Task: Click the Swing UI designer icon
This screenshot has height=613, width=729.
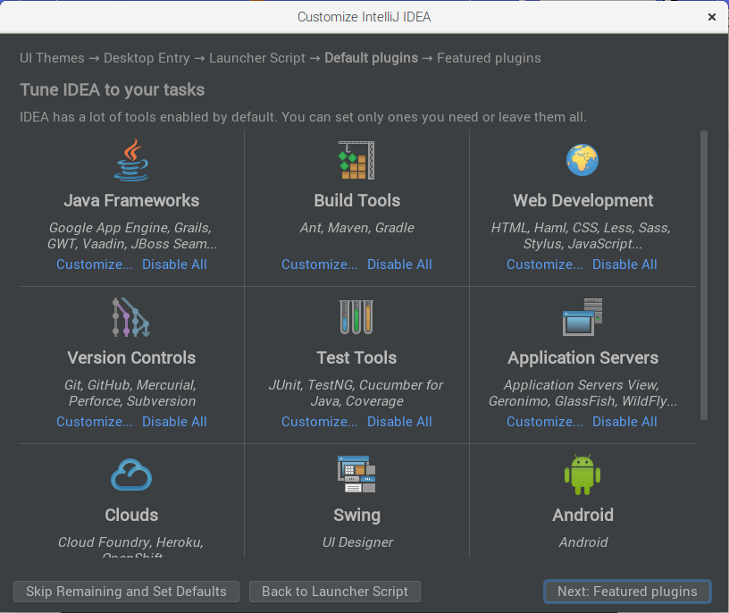Action: [x=356, y=474]
